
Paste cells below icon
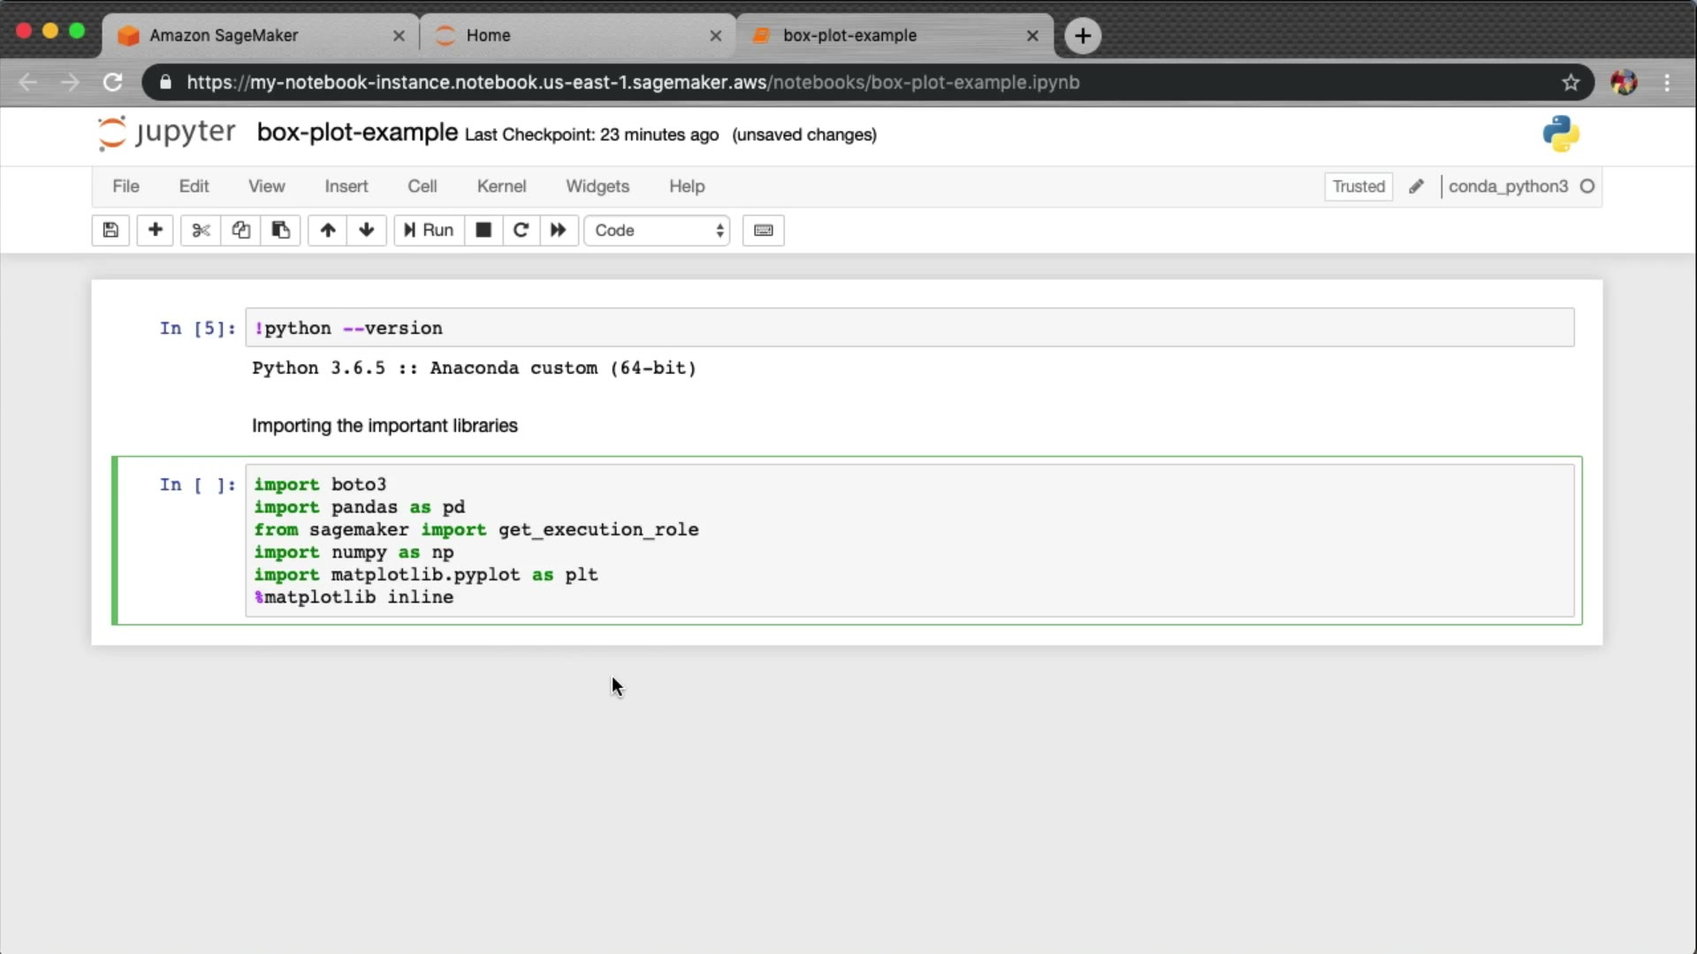[280, 231]
